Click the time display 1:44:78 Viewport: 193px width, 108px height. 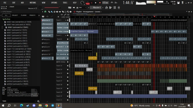click(128, 3)
